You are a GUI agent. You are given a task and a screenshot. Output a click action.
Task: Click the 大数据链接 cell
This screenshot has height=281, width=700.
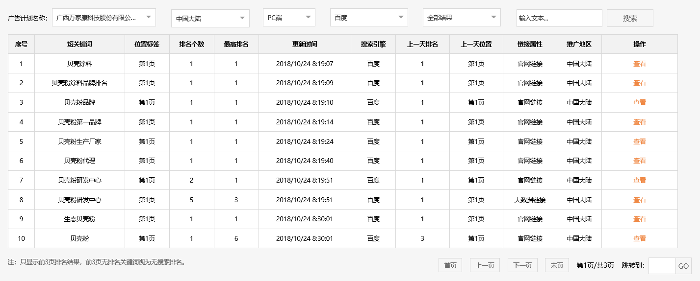(530, 200)
